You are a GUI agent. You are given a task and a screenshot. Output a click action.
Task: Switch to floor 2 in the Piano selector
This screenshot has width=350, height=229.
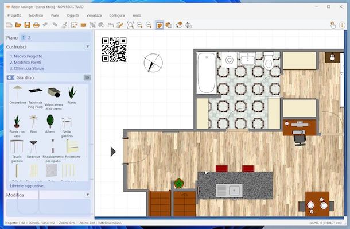[29, 38]
